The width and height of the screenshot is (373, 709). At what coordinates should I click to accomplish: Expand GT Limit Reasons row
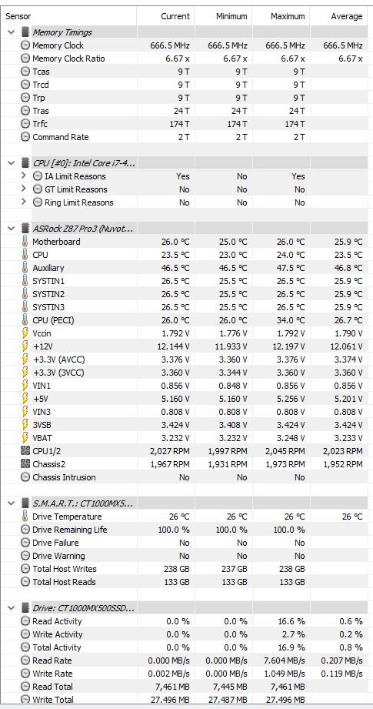[x=24, y=189]
